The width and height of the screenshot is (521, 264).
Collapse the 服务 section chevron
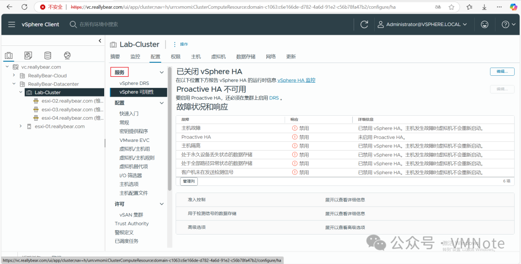pos(162,72)
